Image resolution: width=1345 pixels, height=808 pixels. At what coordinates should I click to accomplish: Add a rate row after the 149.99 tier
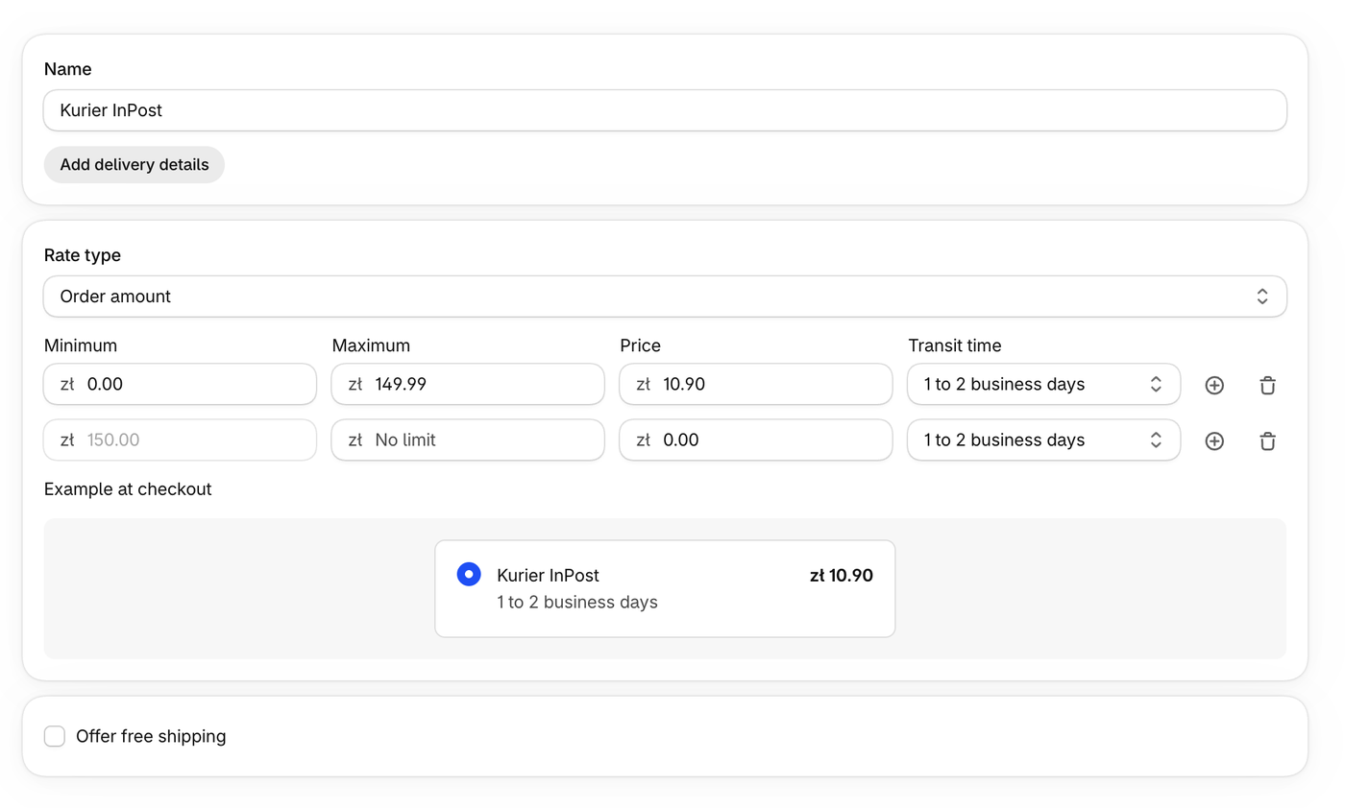pyautogui.click(x=1214, y=385)
